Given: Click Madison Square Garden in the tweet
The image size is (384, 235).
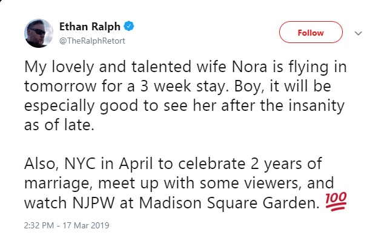Looking at the screenshot, I should (229, 203).
